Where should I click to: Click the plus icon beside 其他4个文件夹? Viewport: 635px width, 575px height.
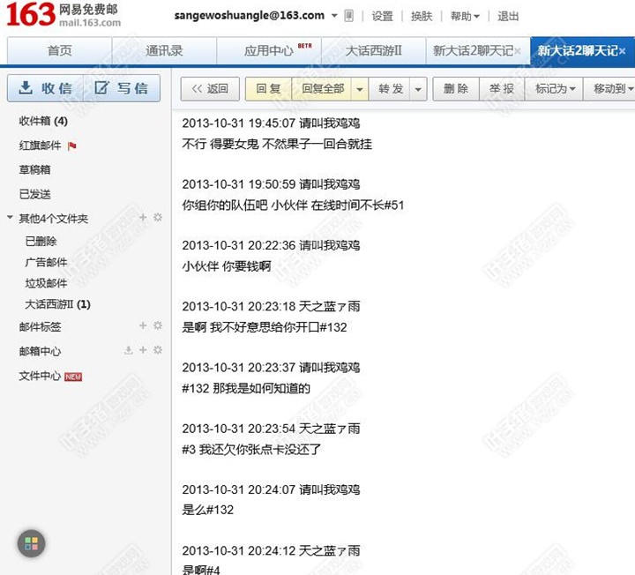click(x=143, y=217)
